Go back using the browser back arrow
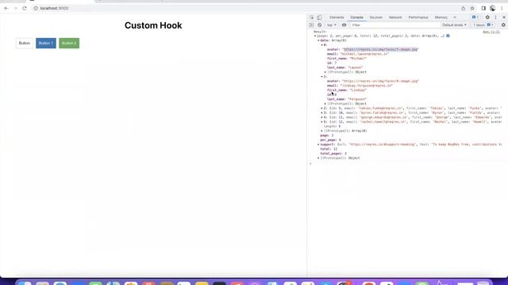Screen dimensions: 508x285 coord(6,8)
